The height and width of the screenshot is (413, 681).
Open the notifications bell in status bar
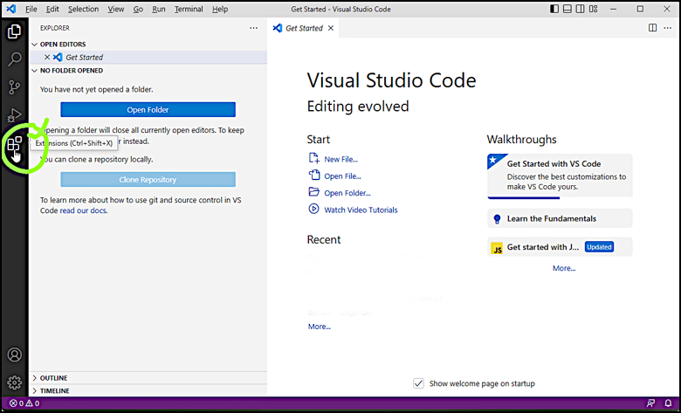click(x=667, y=403)
